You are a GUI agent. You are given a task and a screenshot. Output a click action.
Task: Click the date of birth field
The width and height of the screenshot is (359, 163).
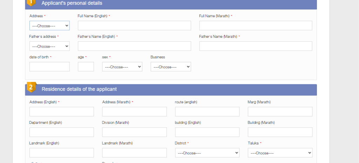point(49,67)
